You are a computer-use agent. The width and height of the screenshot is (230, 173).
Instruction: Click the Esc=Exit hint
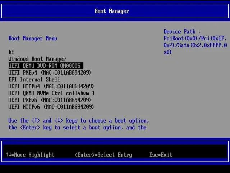tap(161, 155)
